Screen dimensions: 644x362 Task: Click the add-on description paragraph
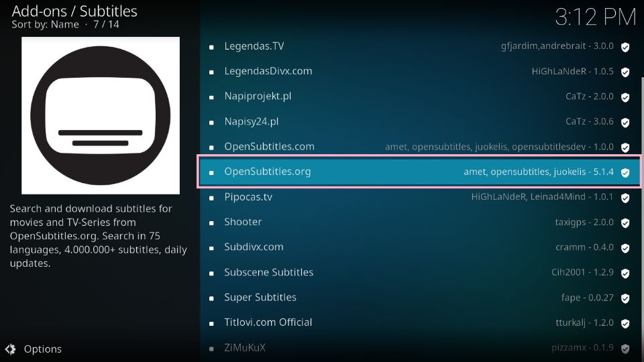(x=98, y=235)
